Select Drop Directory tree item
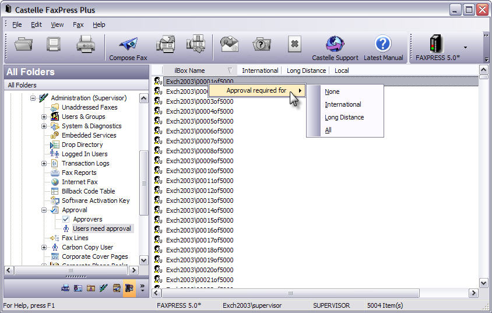 click(x=82, y=145)
